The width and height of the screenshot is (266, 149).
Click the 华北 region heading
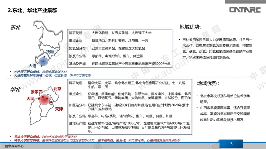[15, 89]
